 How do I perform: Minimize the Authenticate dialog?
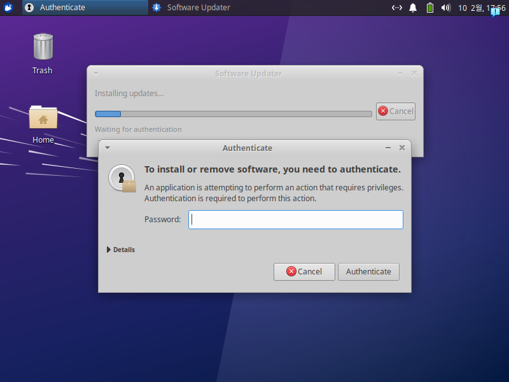point(388,148)
